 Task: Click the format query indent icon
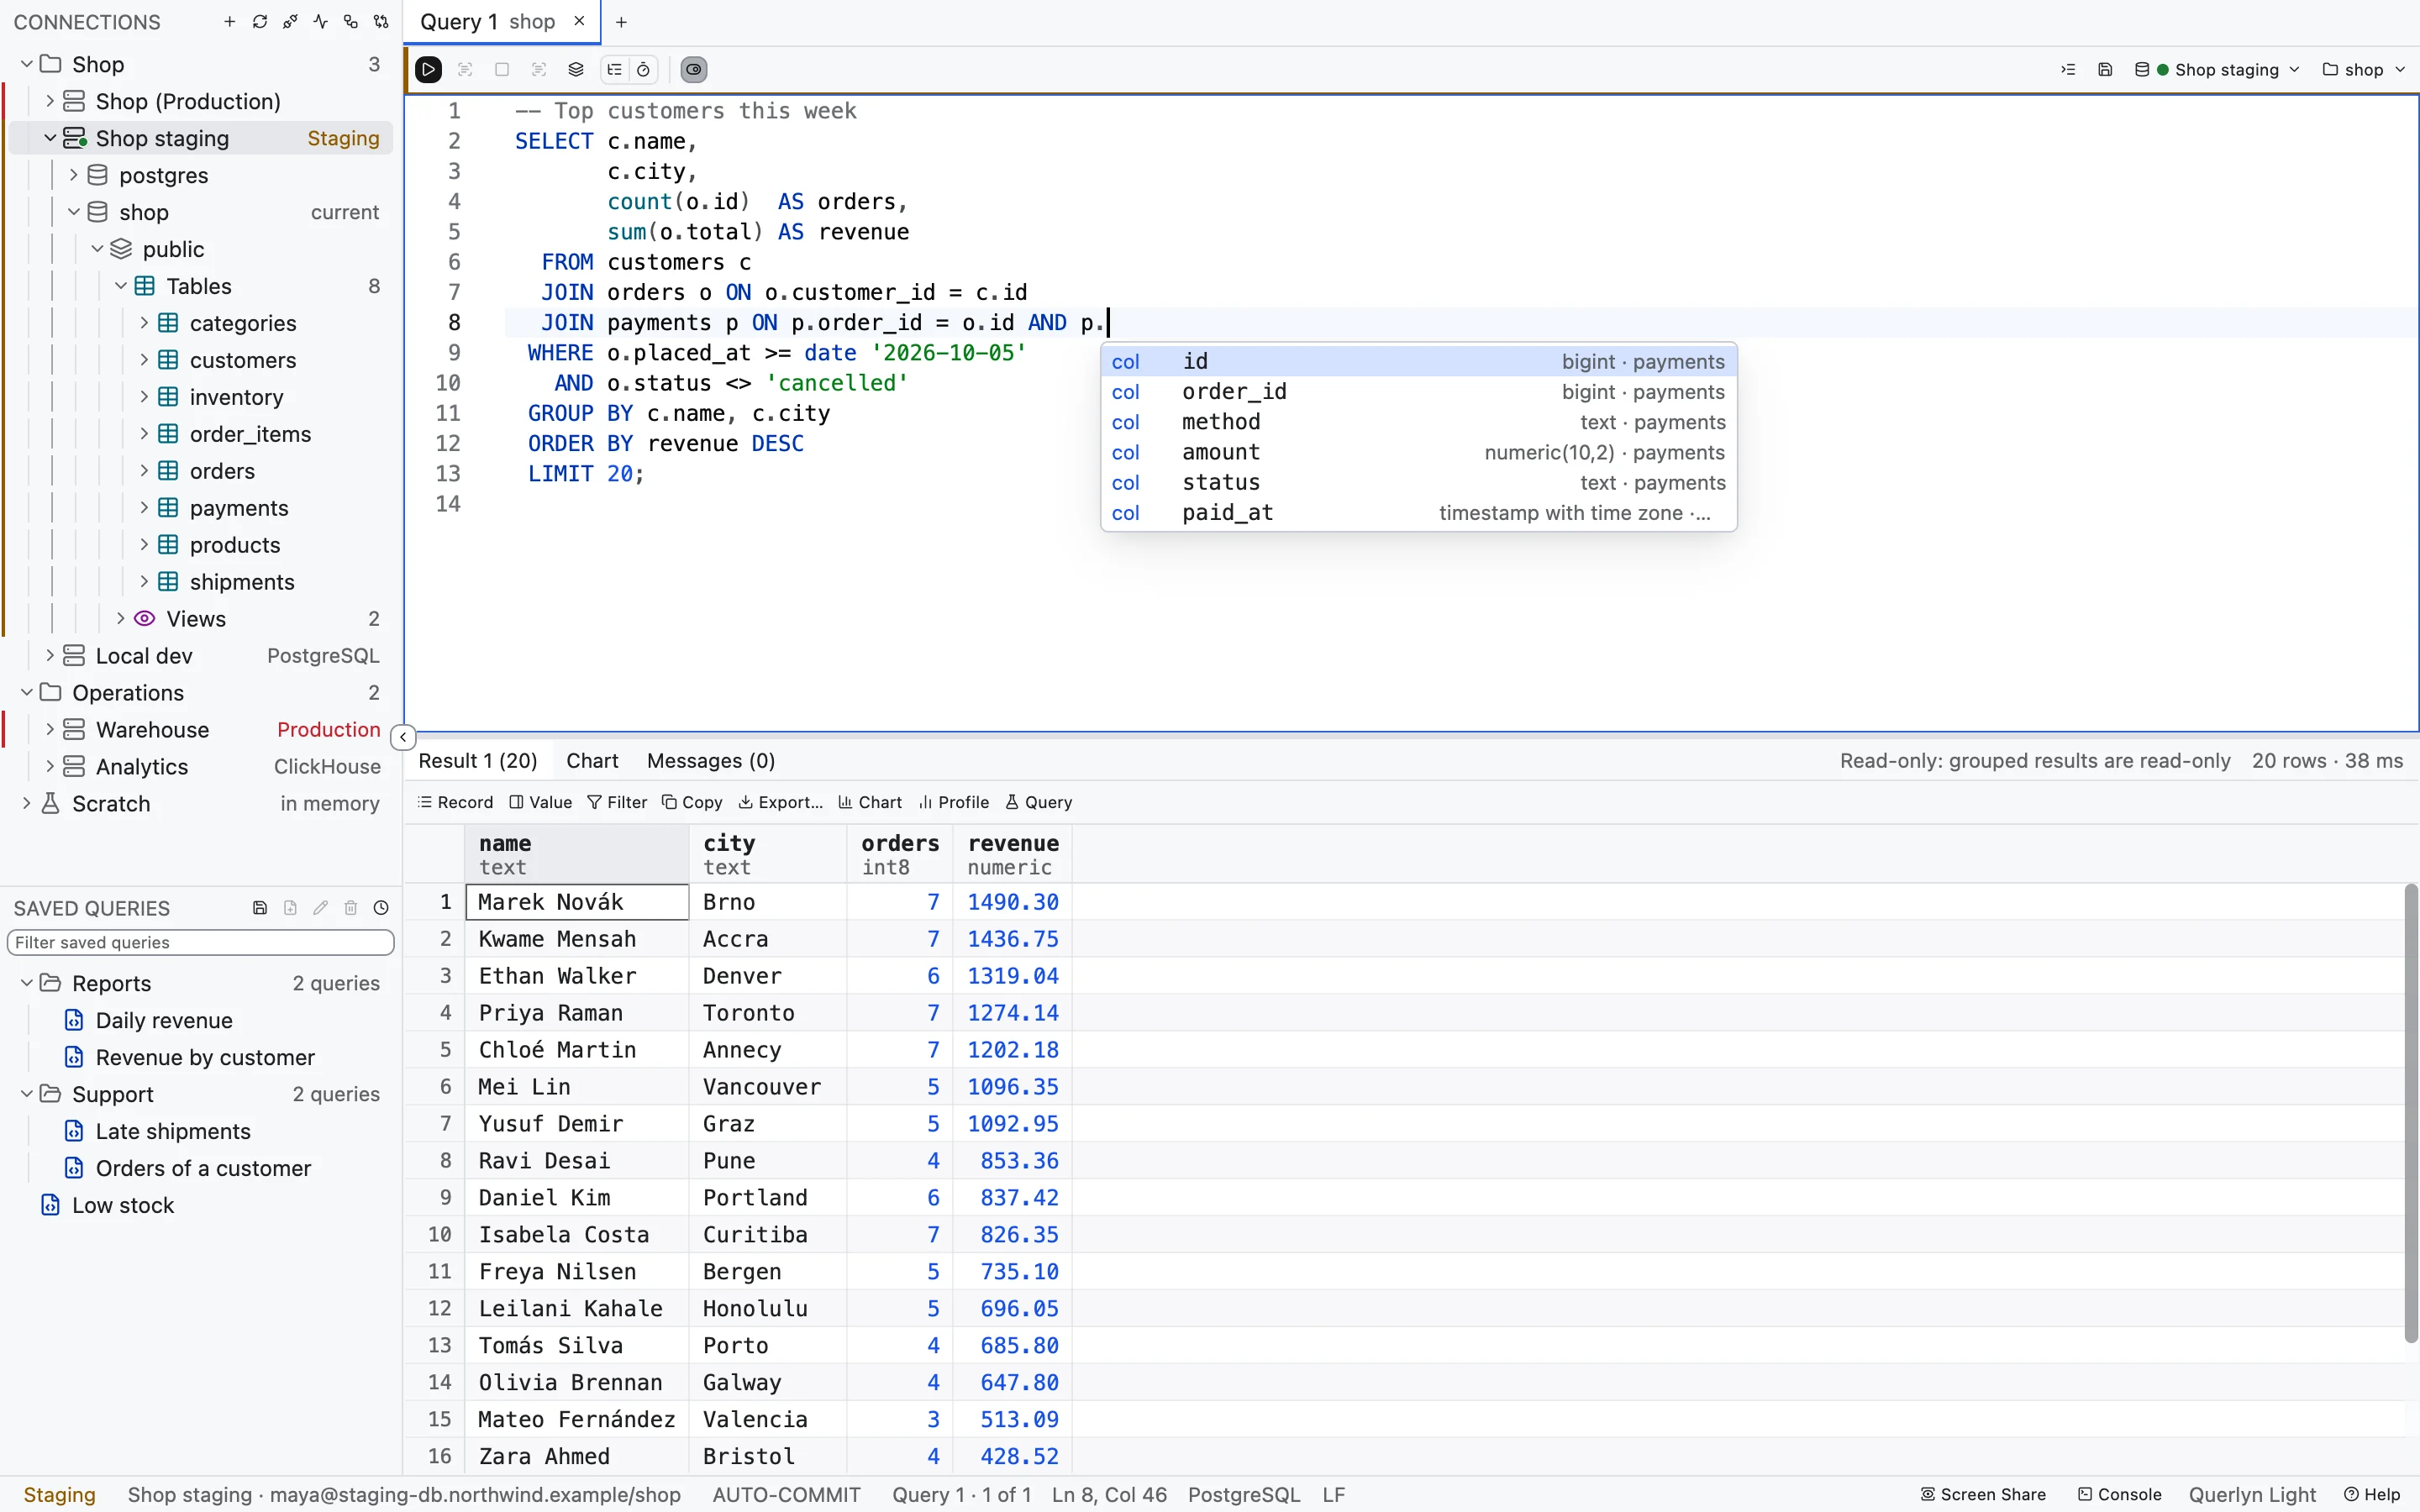pos(2068,69)
